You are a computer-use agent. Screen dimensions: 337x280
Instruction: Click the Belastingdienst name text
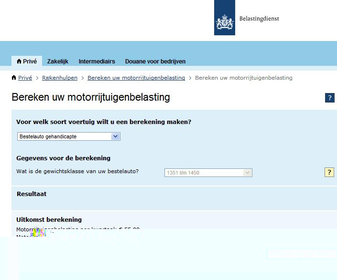tap(259, 19)
